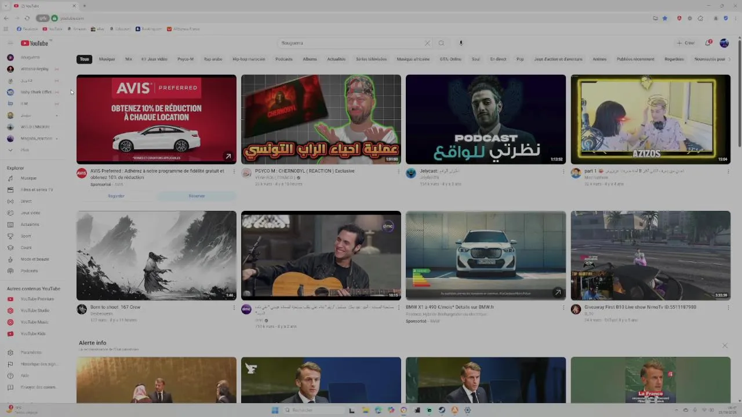
Task: Click the Réserver button under AVIS ad
Action: click(197, 196)
